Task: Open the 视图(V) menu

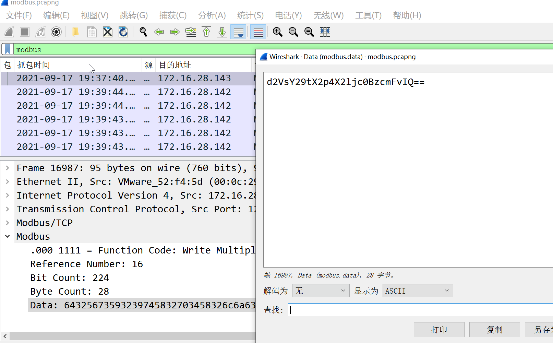Action: (95, 15)
